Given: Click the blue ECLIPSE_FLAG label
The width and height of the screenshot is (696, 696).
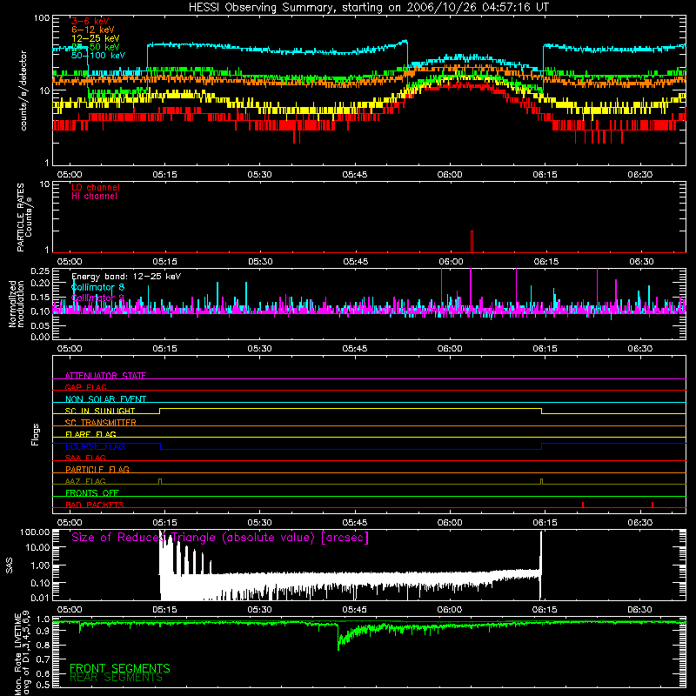Looking at the screenshot, I should (95, 446).
